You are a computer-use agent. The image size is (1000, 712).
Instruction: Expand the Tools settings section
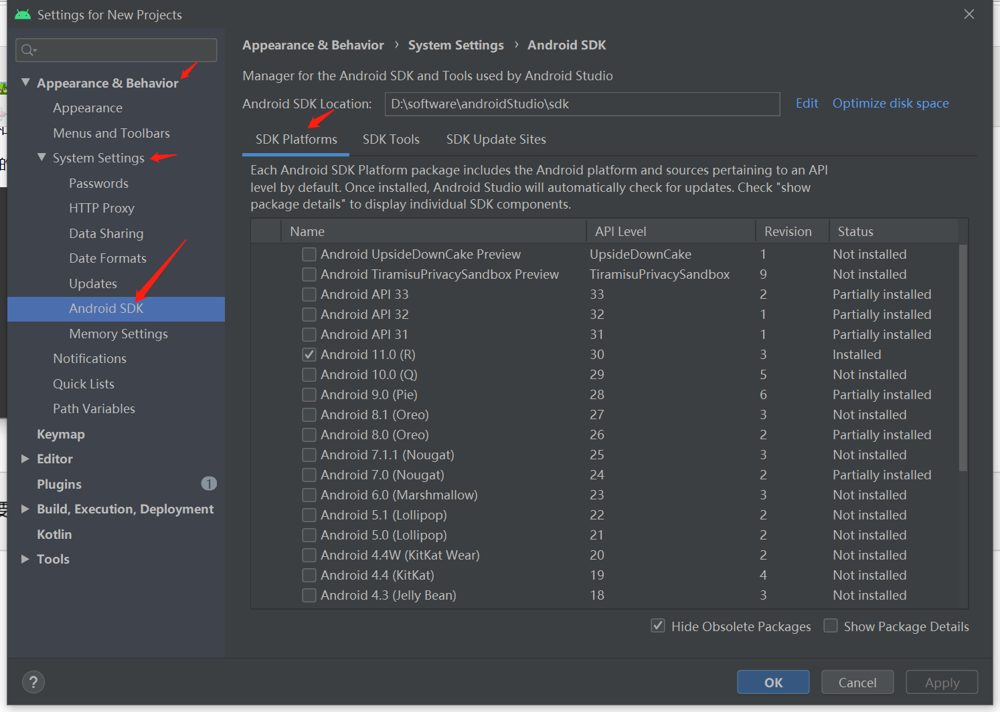(25, 559)
